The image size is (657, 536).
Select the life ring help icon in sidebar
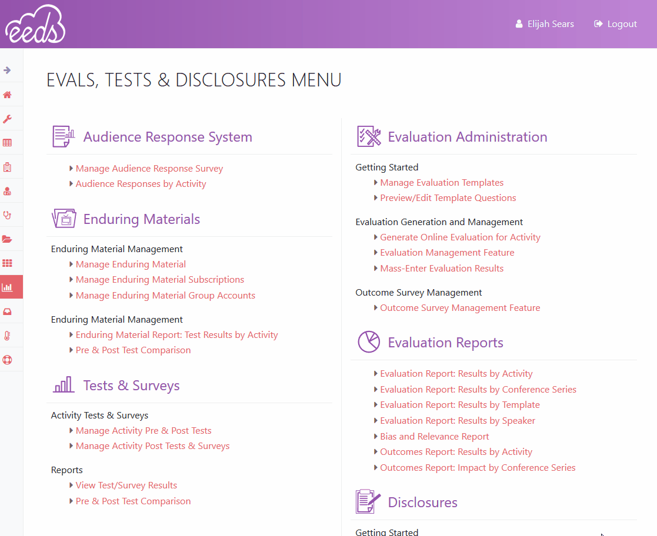(8, 359)
